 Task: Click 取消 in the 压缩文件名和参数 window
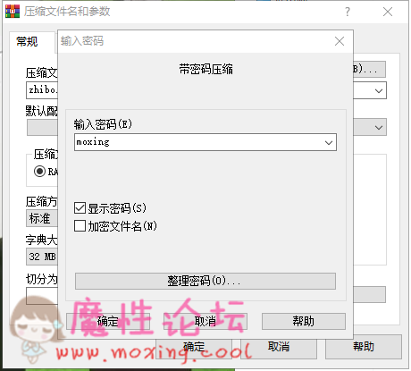click(279, 347)
